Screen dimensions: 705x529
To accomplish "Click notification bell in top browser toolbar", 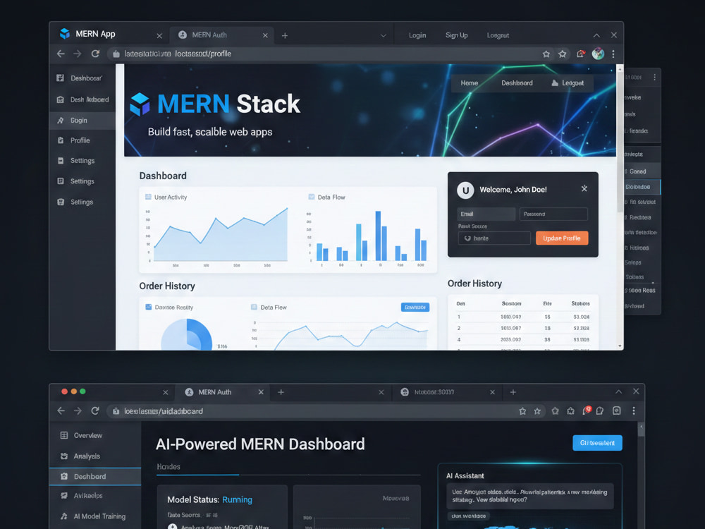I will pos(580,54).
